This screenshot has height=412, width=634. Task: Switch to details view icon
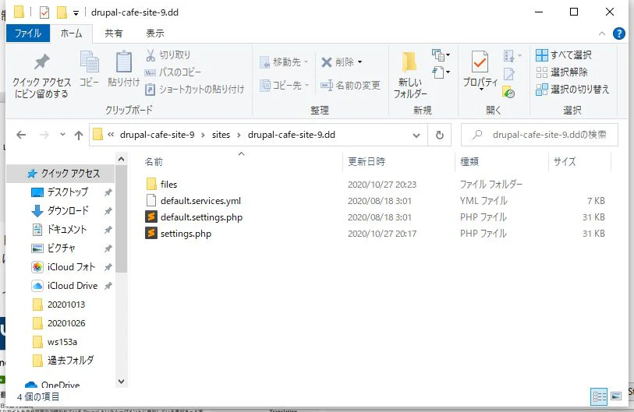[599, 396]
